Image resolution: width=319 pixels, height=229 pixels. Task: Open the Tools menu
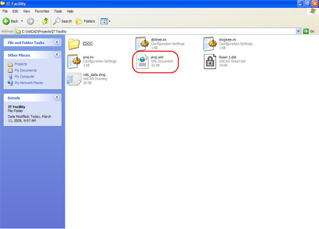point(58,12)
